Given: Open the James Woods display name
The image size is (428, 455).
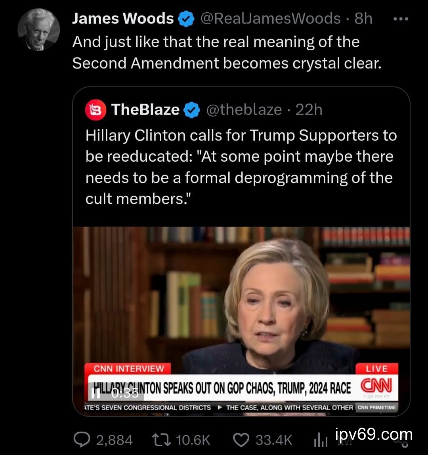Looking at the screenshot, I should tap(123, 19).
